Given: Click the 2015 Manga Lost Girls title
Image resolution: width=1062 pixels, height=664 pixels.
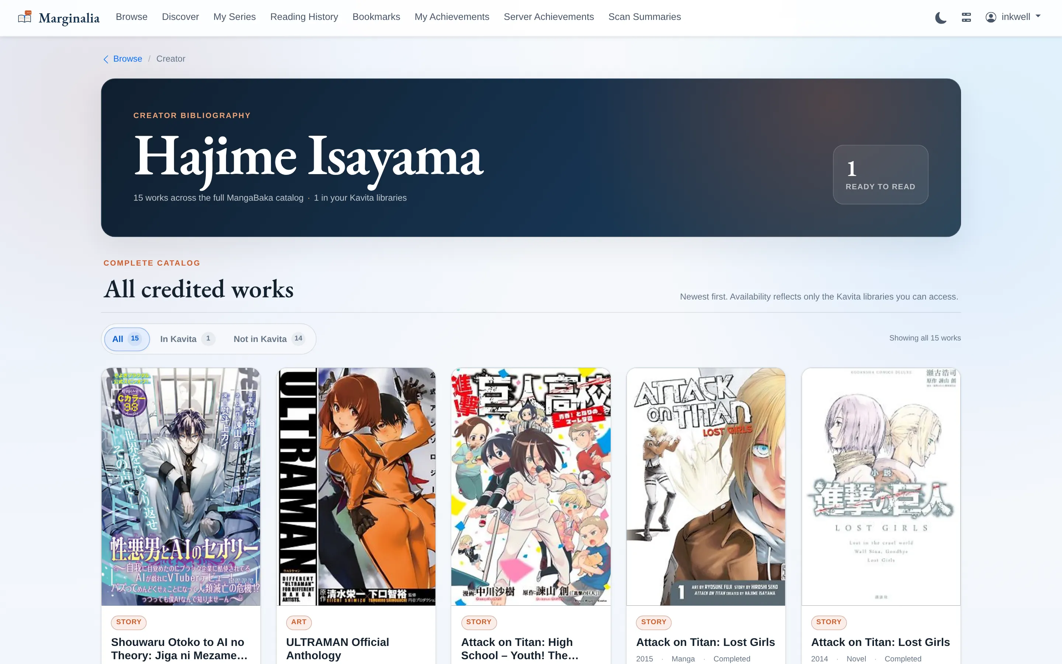Looking at the screenshot, I should pos(705,642).
